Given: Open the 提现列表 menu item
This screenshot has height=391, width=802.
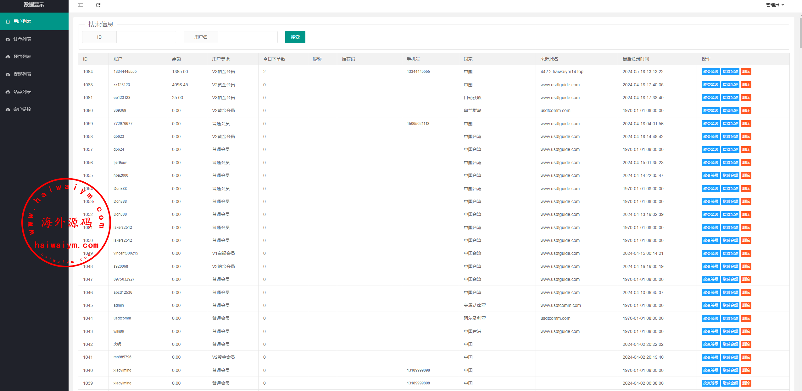Looking at the screenshot, I should (22, 74).
